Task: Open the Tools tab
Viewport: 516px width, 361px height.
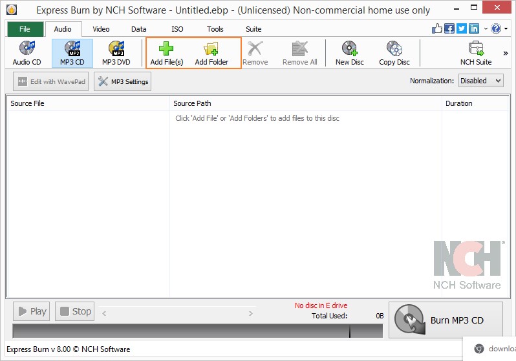Action: [215, 29]
